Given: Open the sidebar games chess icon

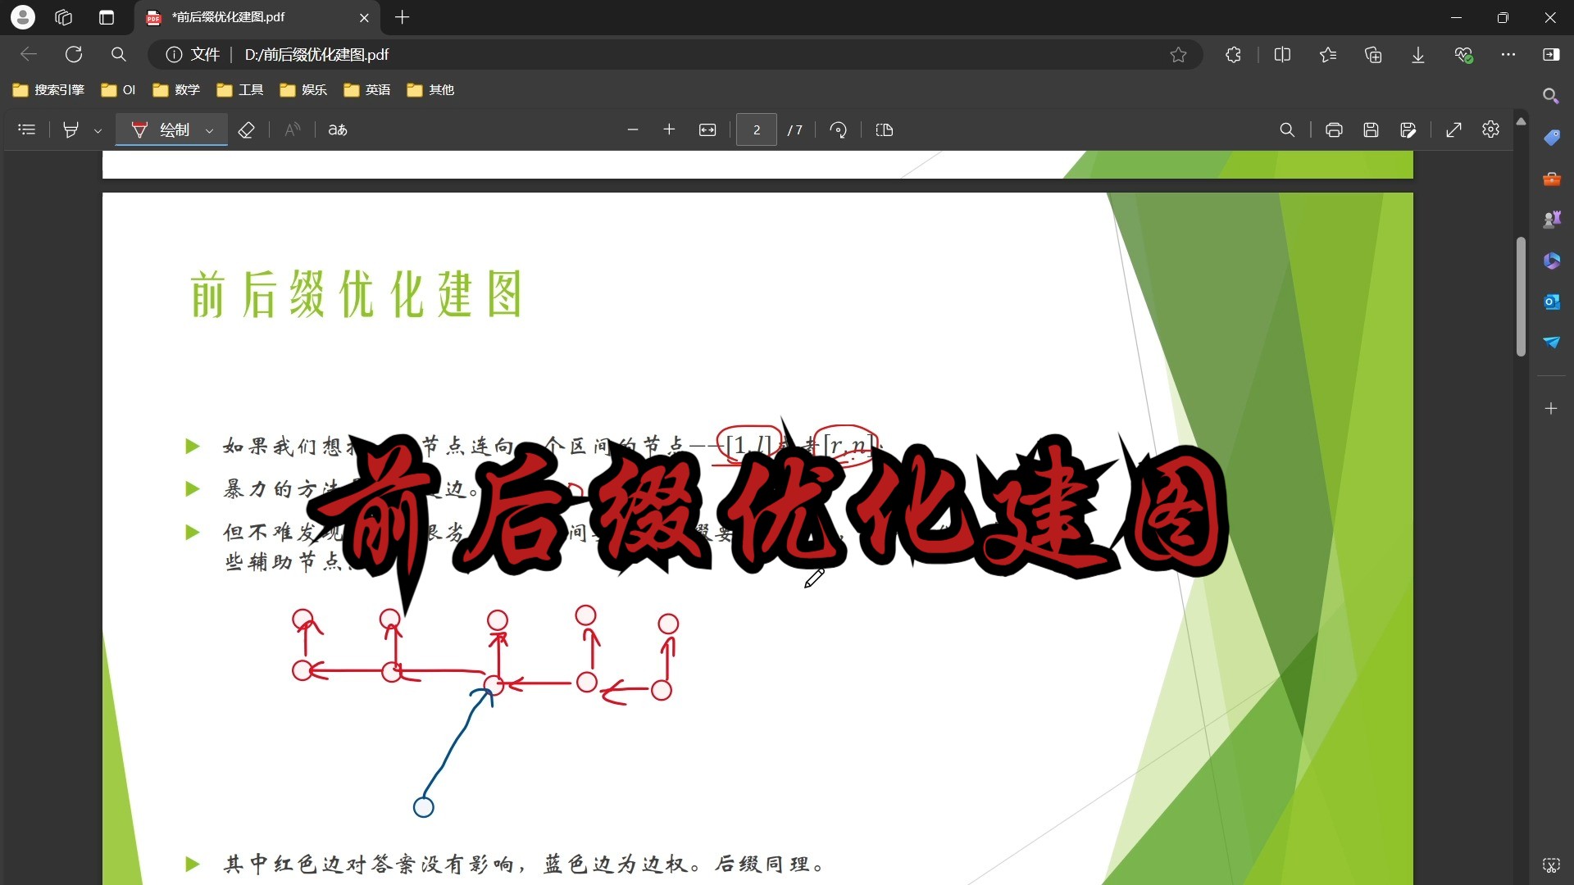Looking at the screenshot, I should (1551, 219).
